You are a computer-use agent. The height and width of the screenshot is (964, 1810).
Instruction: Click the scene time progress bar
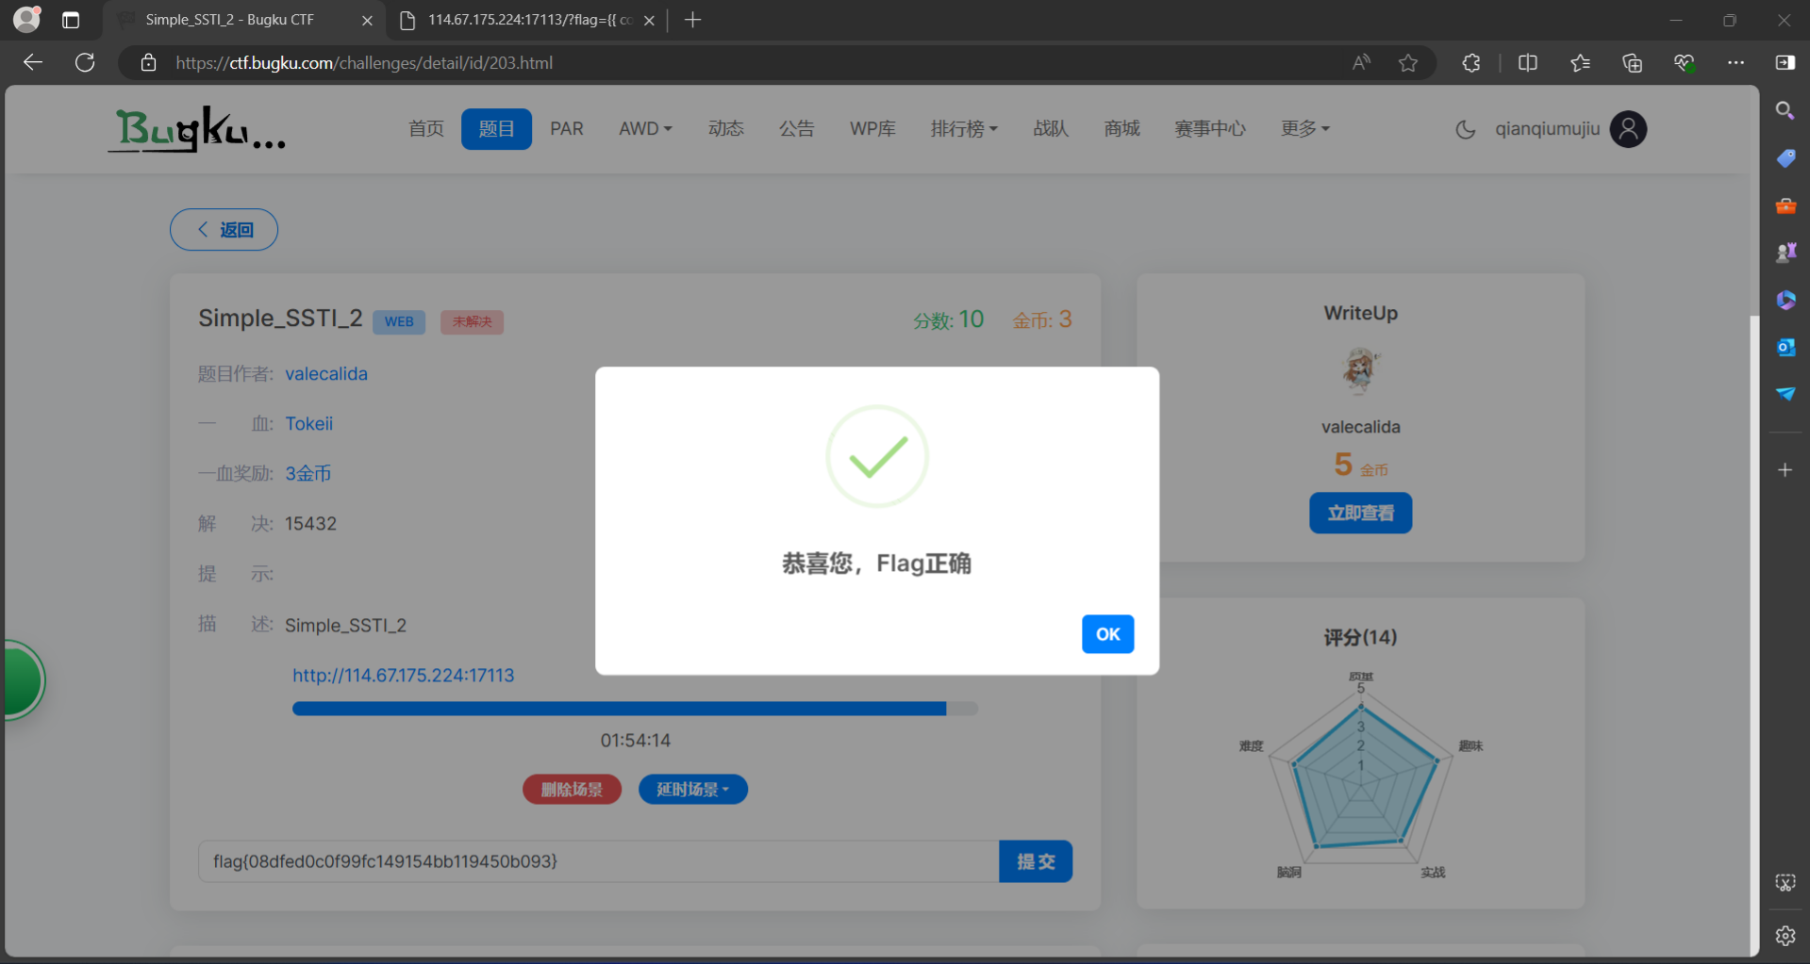[635, 708]
